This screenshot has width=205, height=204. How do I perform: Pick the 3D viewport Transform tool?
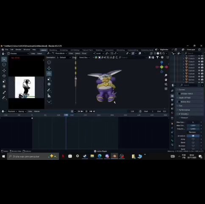[49, 84]
